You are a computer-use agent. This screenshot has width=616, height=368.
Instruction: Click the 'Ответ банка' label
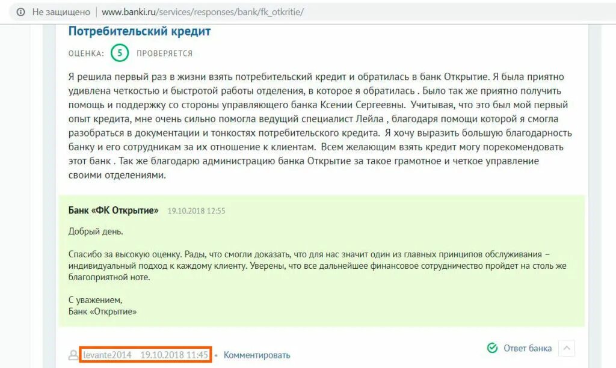click(528, 348)
